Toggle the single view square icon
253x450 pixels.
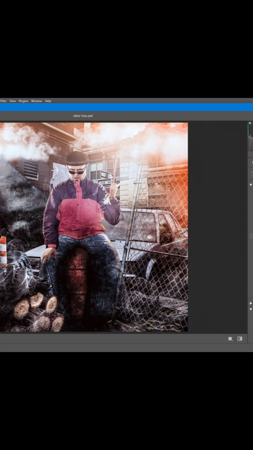tap(230, 339)
